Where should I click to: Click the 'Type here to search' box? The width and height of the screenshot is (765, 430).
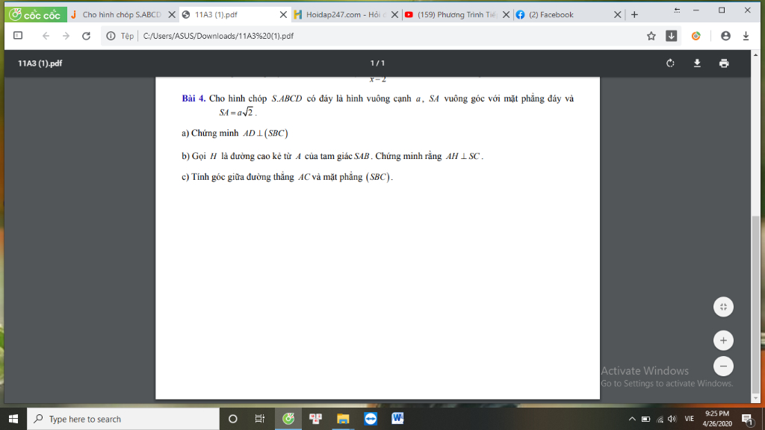point(123,419)
